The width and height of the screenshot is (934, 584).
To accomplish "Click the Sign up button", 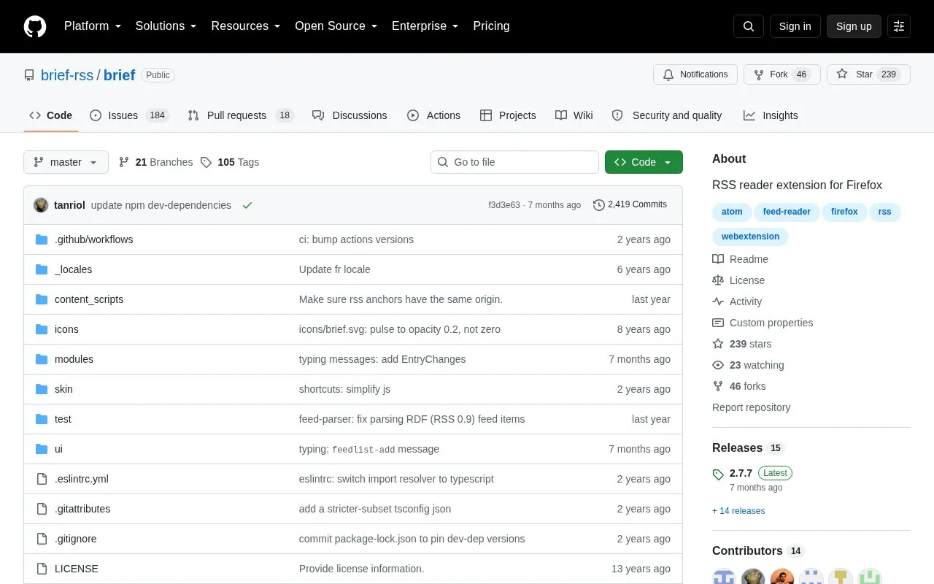I will click(854, 26).
